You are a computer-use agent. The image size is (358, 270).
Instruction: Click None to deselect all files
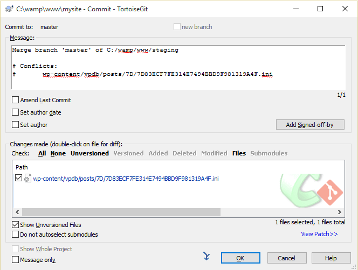(x=58, y=153)
